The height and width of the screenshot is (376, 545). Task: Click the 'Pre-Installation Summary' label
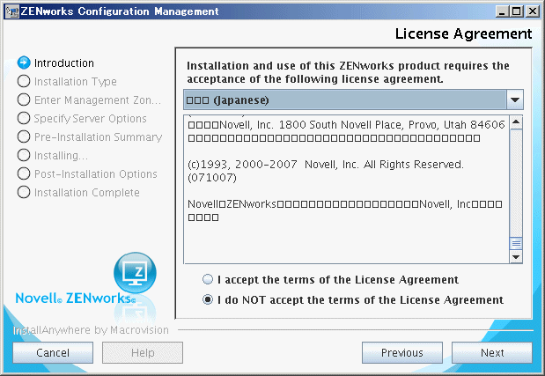pyautogui.click(x=98, y=136)
